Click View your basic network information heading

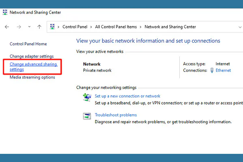(148, 41)
